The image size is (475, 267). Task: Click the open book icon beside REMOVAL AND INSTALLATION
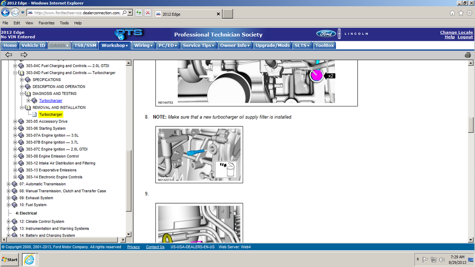tap(28, 108)
